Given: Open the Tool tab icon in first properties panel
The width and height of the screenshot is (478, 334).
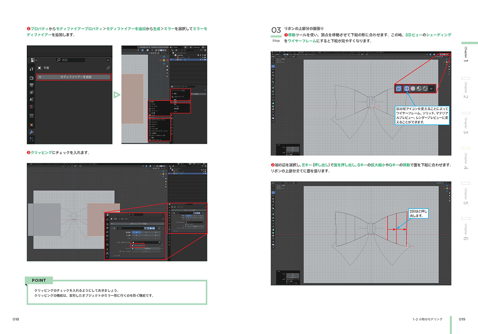Looking at the screenshot, I should [31, 69].
